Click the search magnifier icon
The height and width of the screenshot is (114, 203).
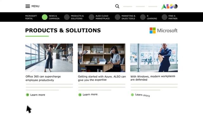point(117,6)
